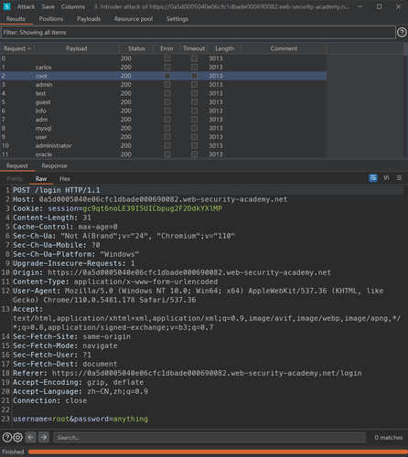The image size is (408, 457).
Task: Select the adm payload row
Action: pos(164,120)
